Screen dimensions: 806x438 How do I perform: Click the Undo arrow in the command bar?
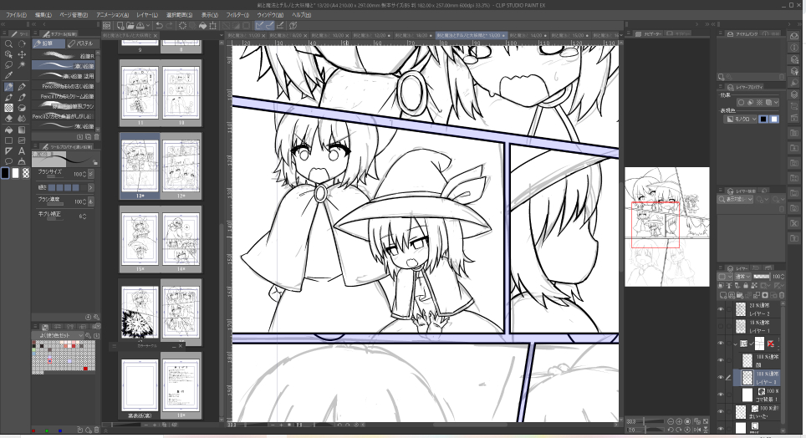160,25
